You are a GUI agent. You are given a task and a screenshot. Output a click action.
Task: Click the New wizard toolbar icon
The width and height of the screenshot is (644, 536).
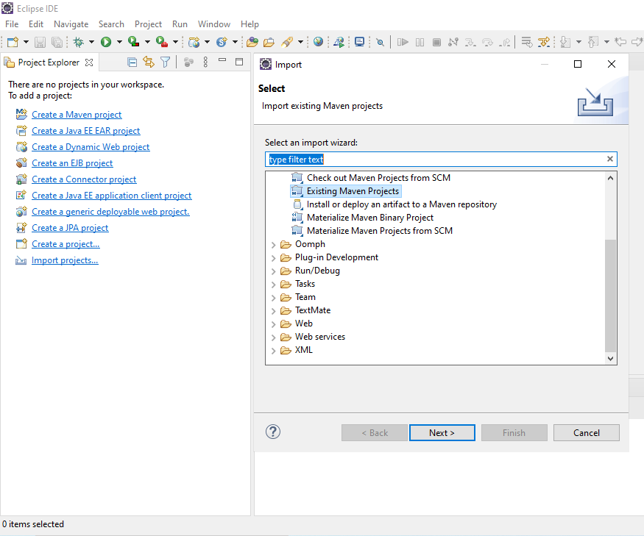click(13, 42)
